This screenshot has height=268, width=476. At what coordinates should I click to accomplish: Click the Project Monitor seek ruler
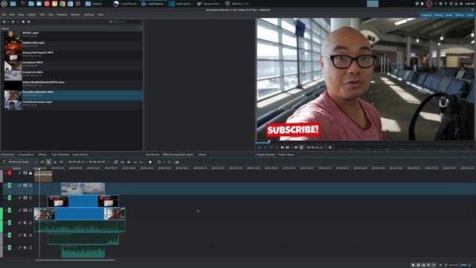click(x=365, y=142)
